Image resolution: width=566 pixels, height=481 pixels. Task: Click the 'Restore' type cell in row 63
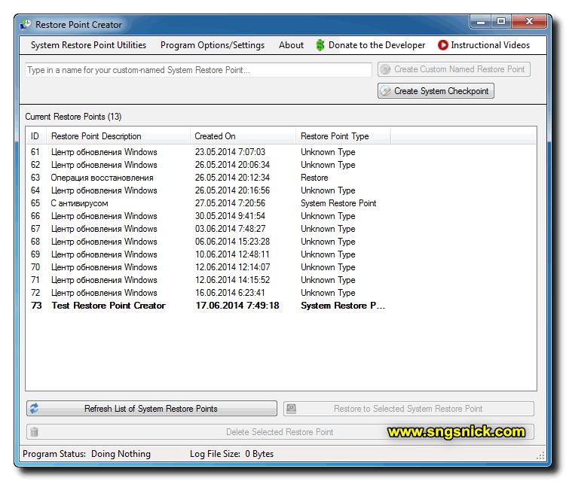(x=314, y=178)
